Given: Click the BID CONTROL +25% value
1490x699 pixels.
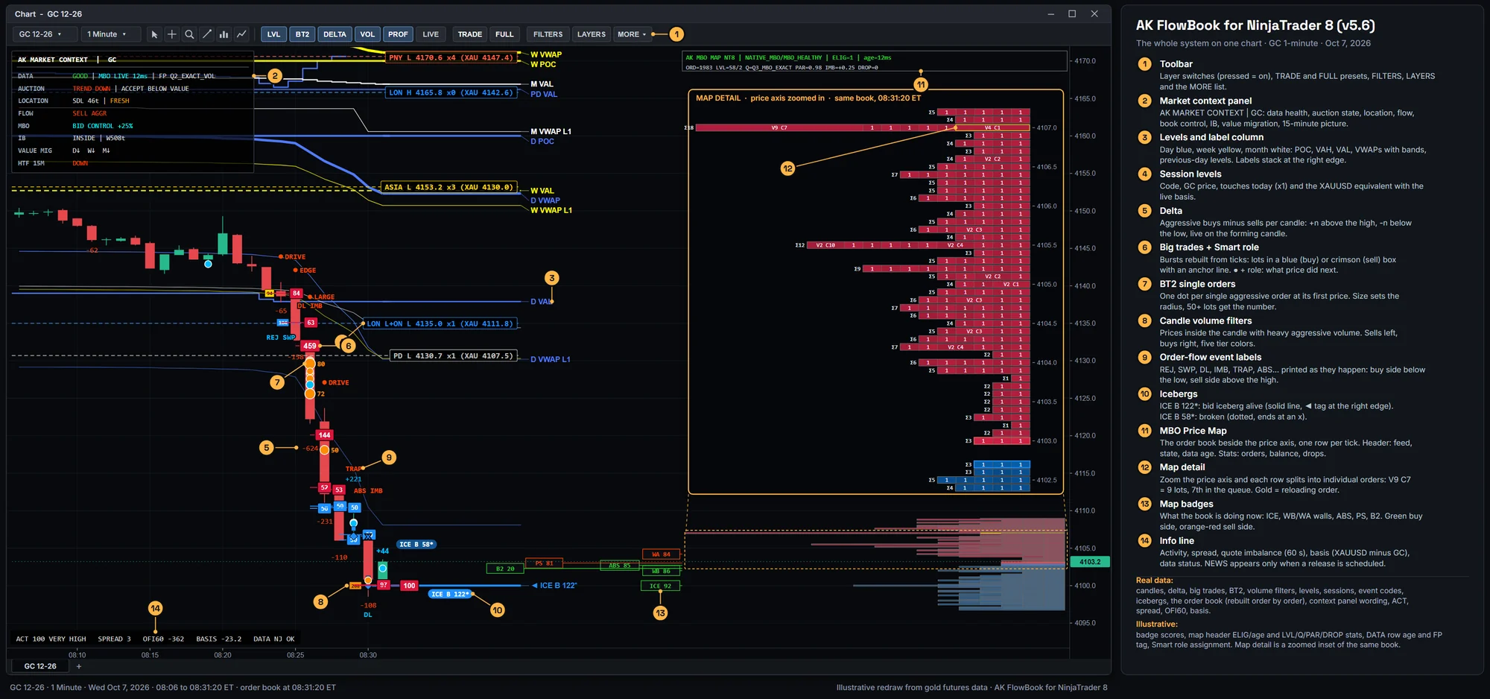Looking at the screenshot, I should (x=103, y=126).
